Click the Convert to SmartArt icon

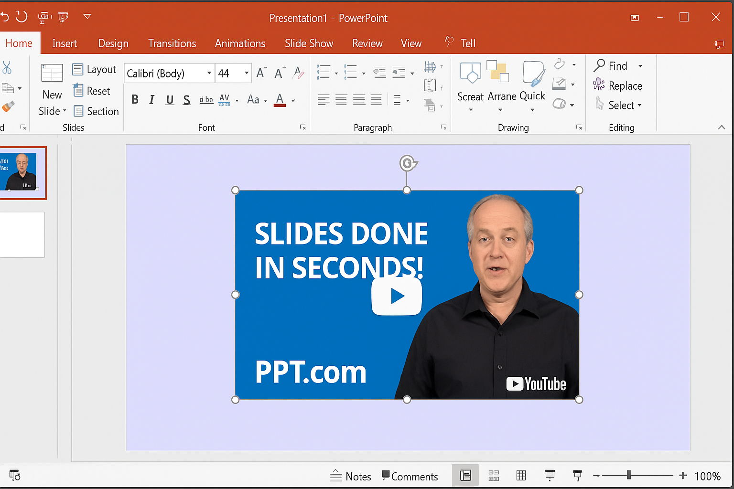coord(430,105)
